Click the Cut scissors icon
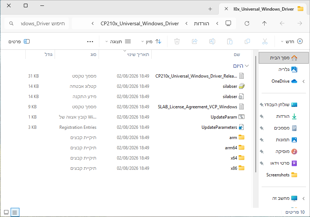310x217 pixels. (265, 41)
